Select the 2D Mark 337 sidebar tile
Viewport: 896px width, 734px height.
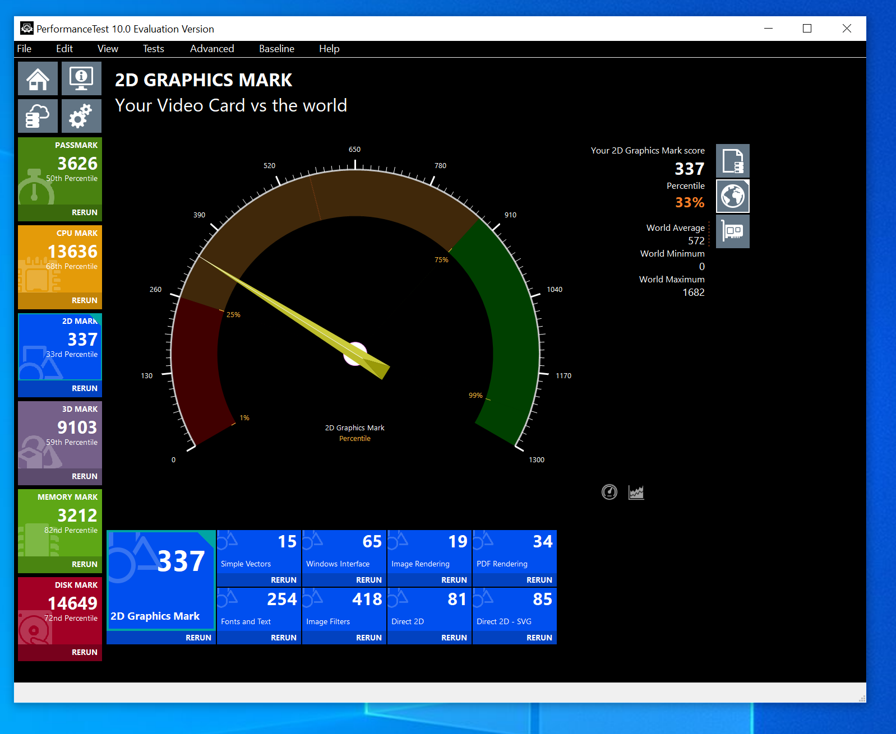point(60,347)
